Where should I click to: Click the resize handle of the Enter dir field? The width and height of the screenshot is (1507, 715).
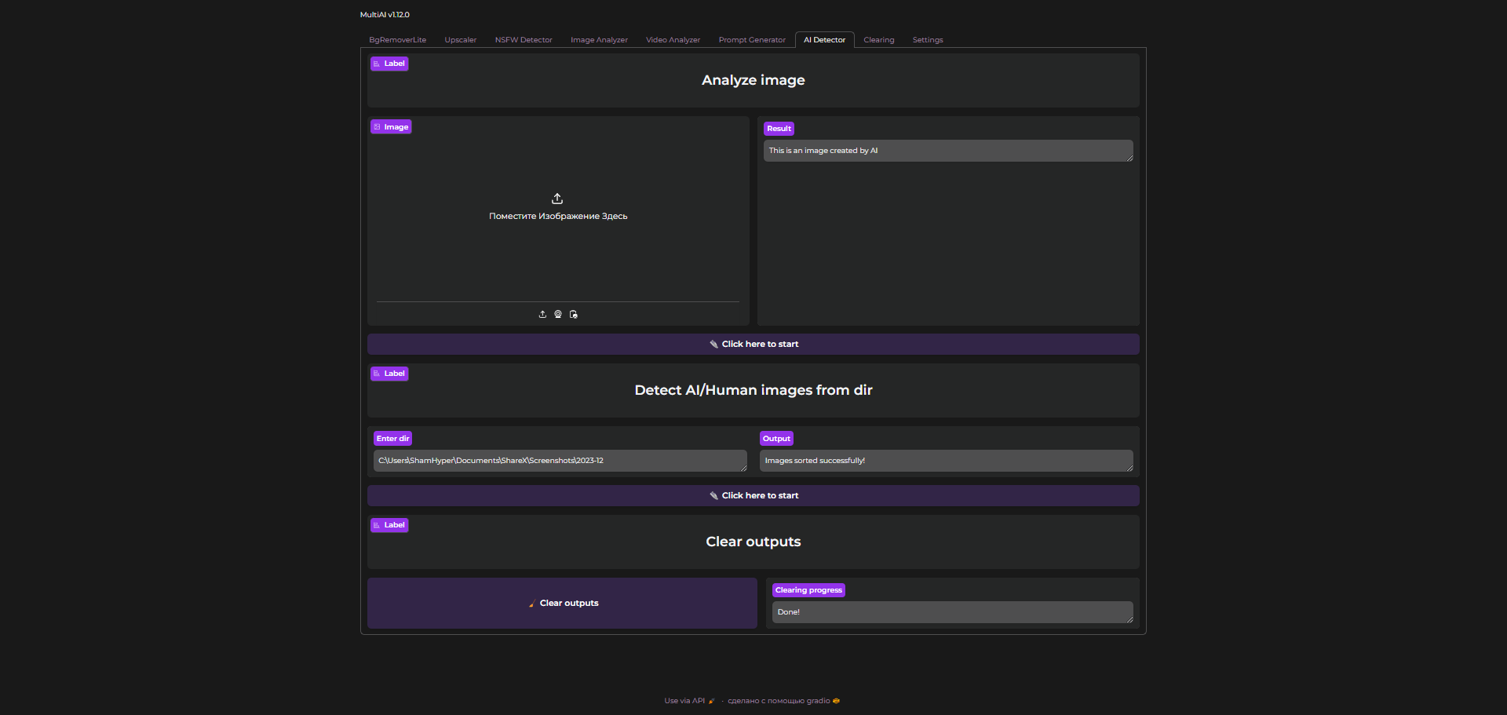(743, 468)
